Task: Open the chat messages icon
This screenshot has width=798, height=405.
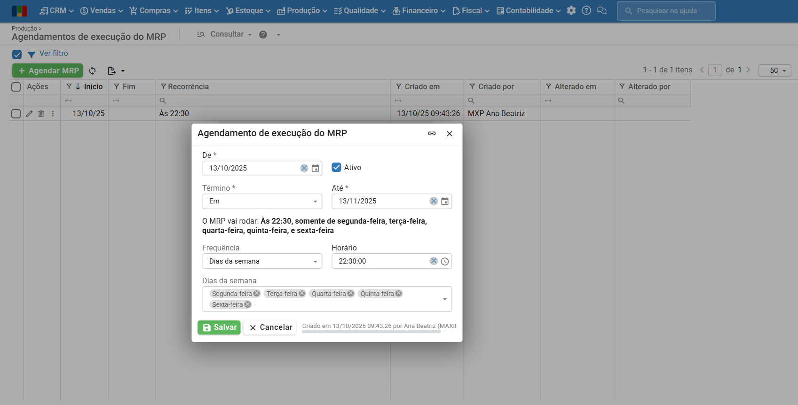Action: pyautogui.click(x=602, y=10)
